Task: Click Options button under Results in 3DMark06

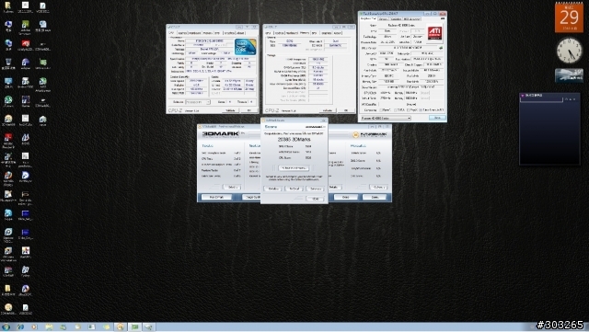Action: pos(378,187)
